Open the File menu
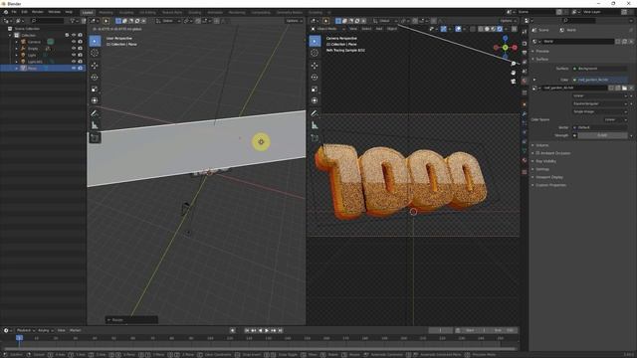 [14, 12]
